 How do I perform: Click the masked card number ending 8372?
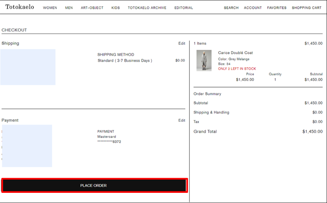[109, 142]
